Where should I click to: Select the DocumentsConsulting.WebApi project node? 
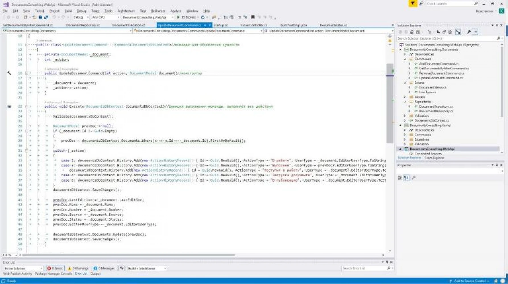(x=432, y=149)
